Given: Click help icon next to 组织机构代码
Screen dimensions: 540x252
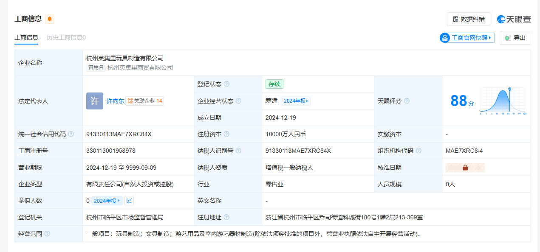Looking at the screenshot, I should tap(418, 151).
